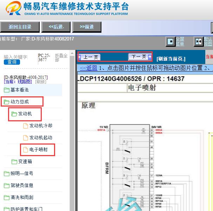This screenshot has height=211, width=213.
Task: Select the PC:25-3677 text
Action: coord(44,58)
